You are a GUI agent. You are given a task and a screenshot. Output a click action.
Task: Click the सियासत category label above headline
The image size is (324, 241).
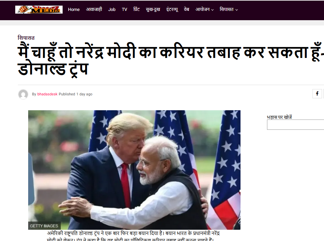[x=26, y=38]
